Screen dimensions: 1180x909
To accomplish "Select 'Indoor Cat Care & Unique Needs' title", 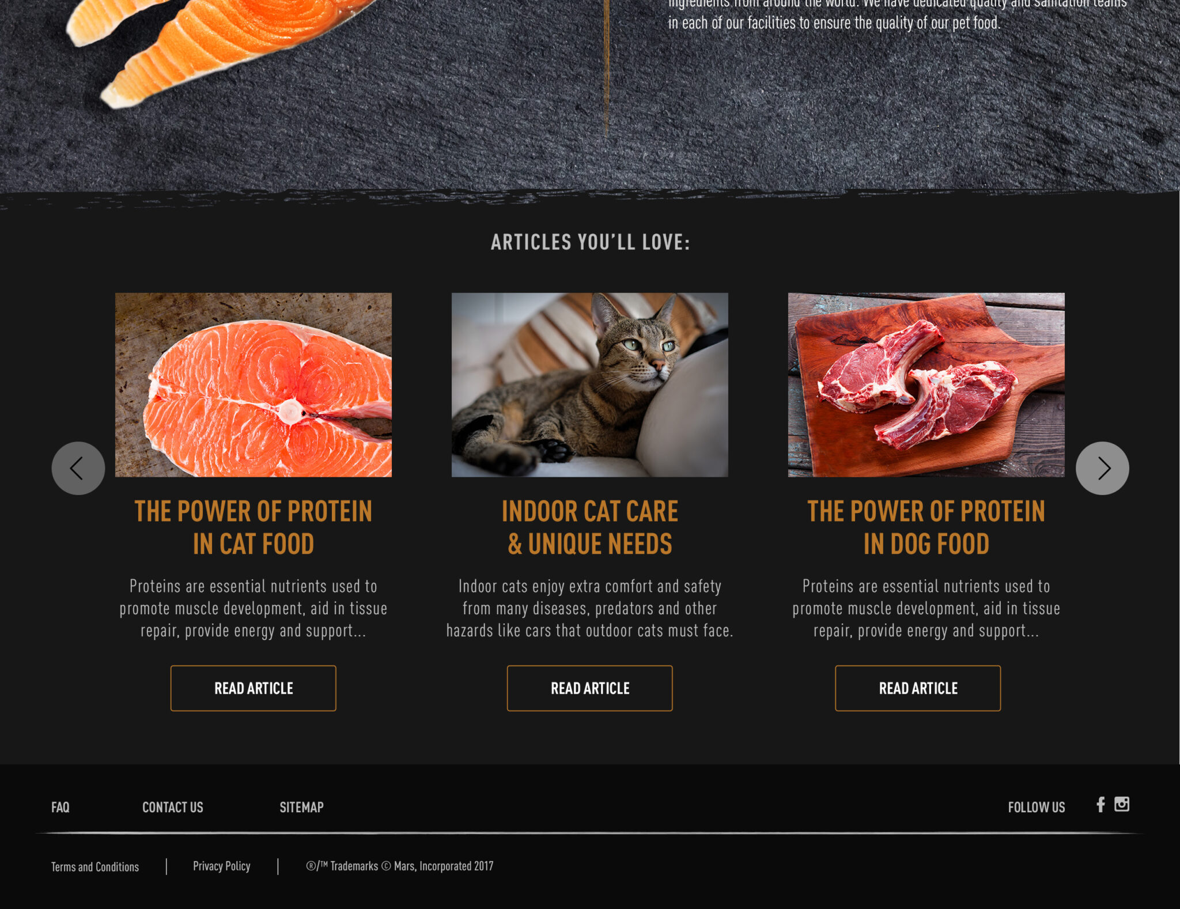I will point(590,527).
